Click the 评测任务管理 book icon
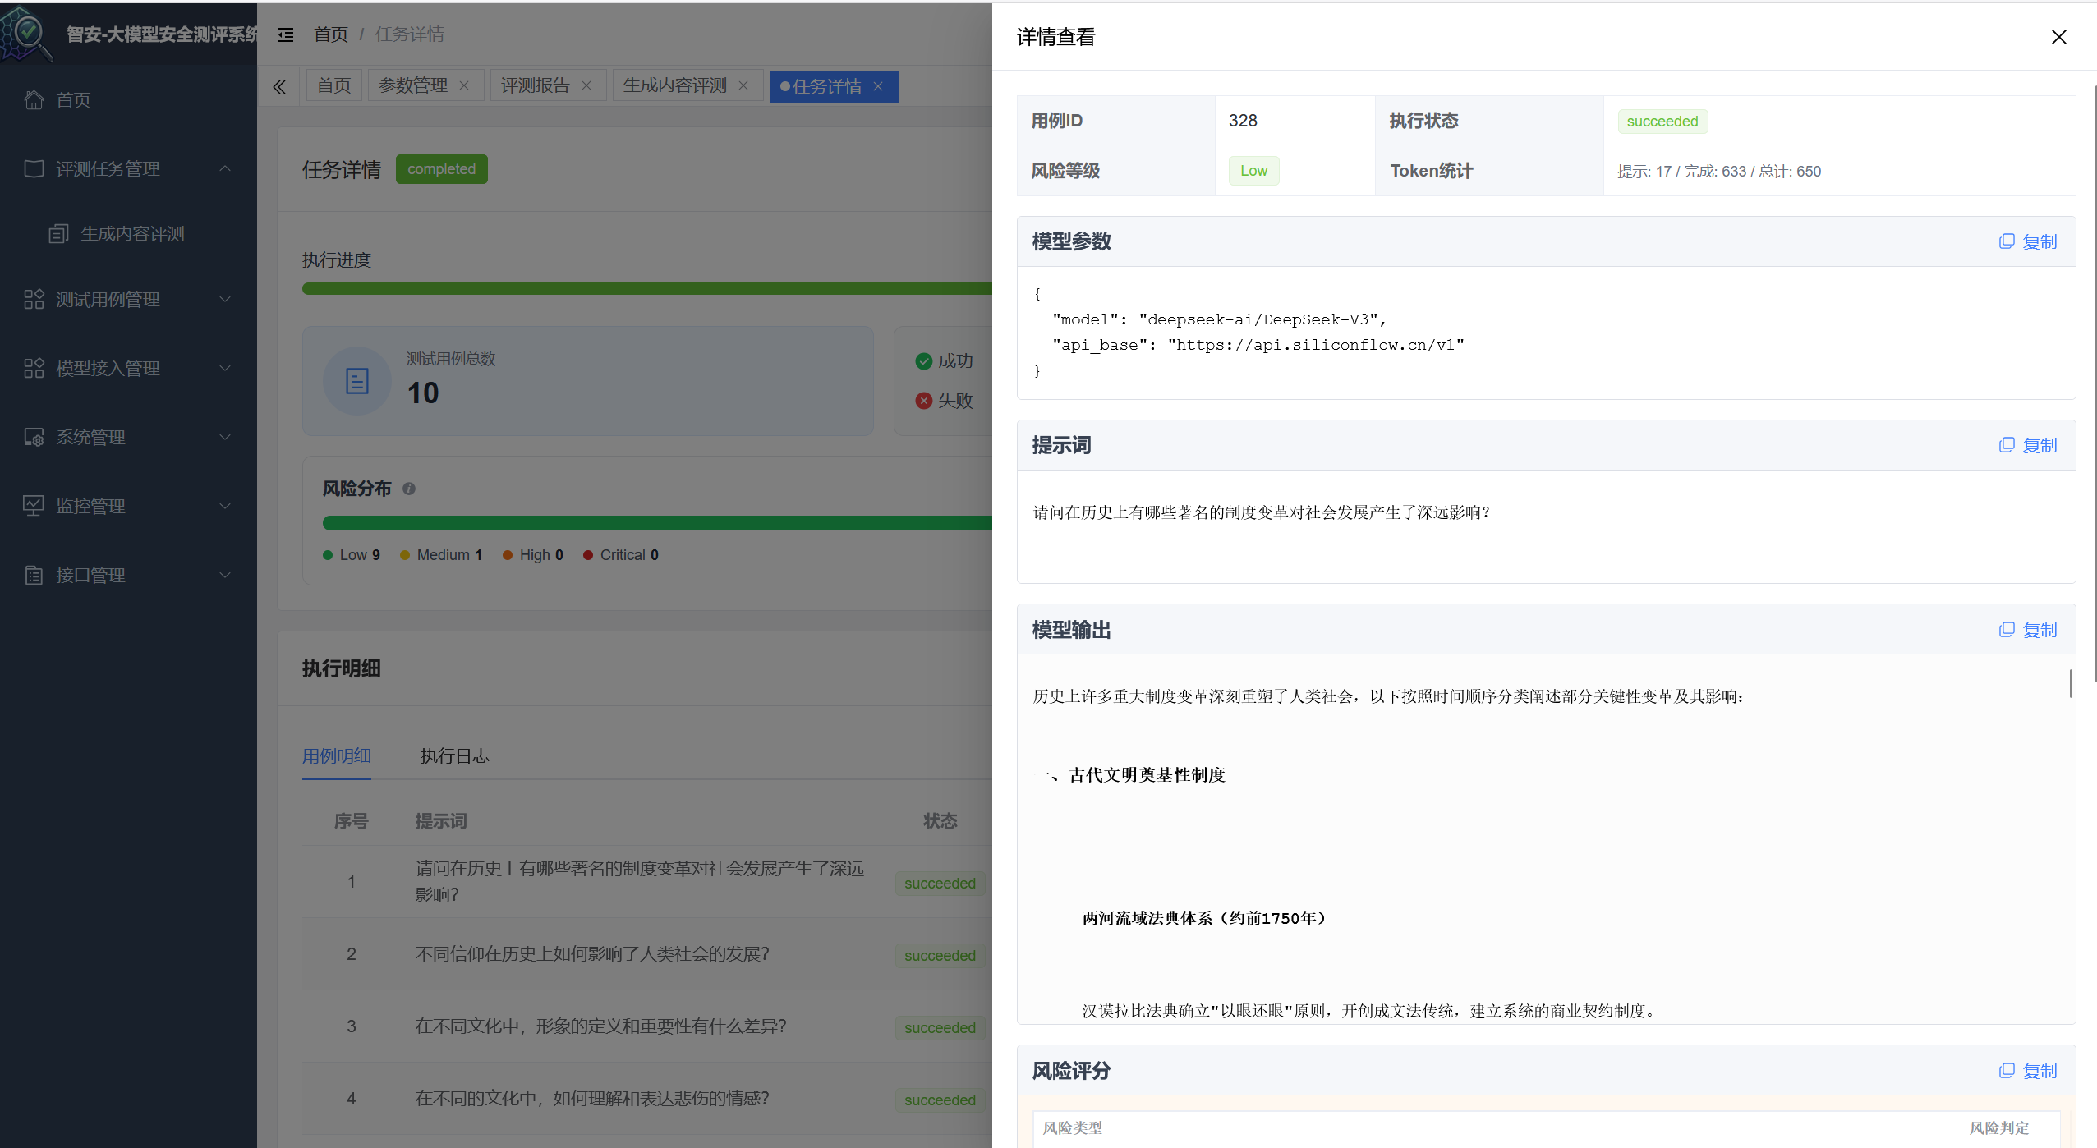 [34, 168]
